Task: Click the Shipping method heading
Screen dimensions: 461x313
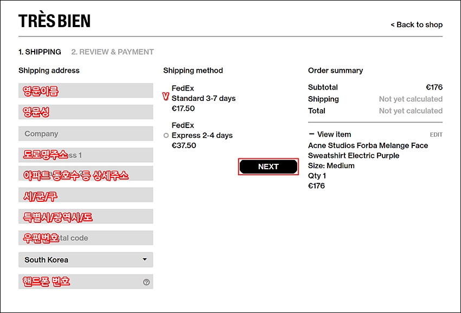Action: (193, 71)
